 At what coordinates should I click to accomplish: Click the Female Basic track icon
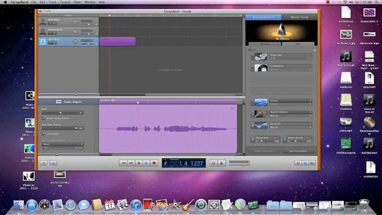43,32
